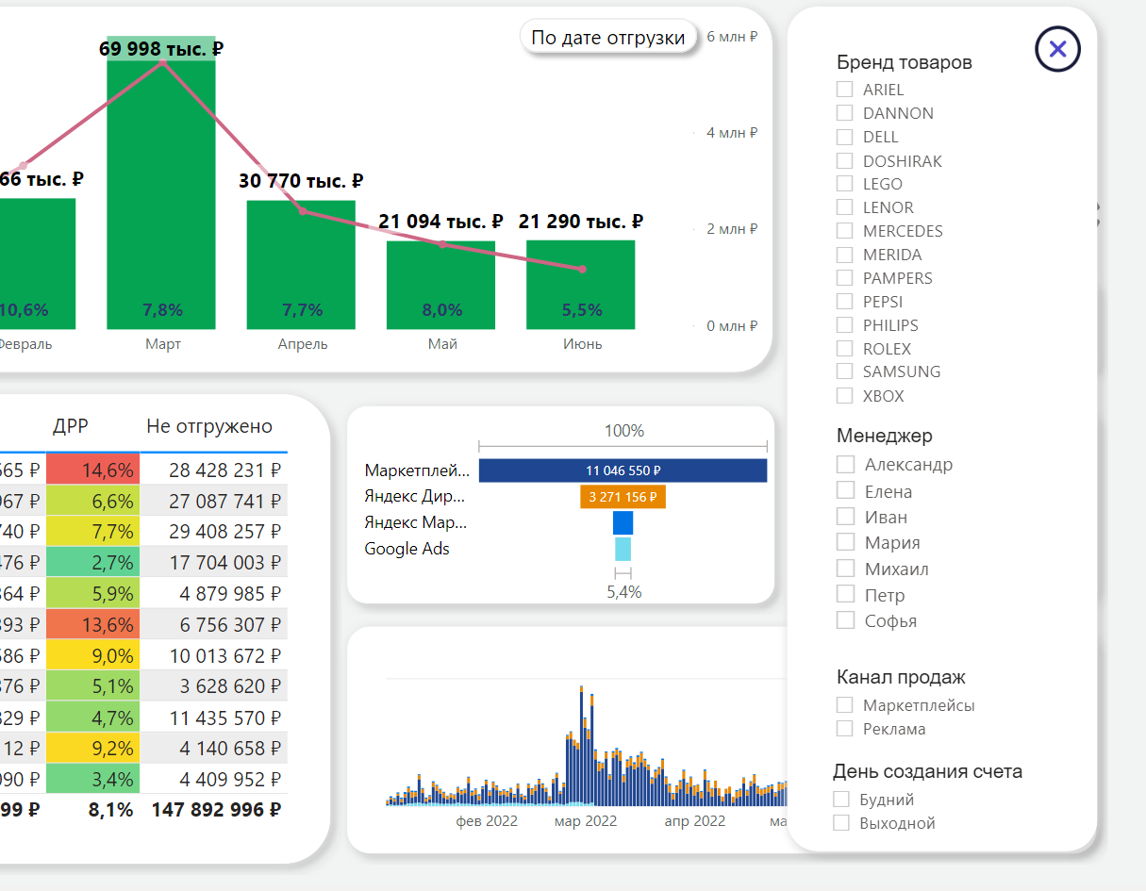This screenshot has height=891, width=1146.
Task: Click the red 14,6% ДРР cell
Action: click(92, 470)
